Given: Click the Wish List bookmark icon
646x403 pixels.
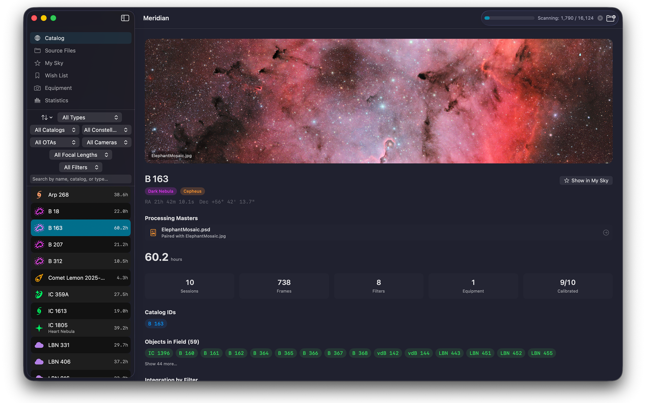Looking at the screenshot, I should 37,75.
